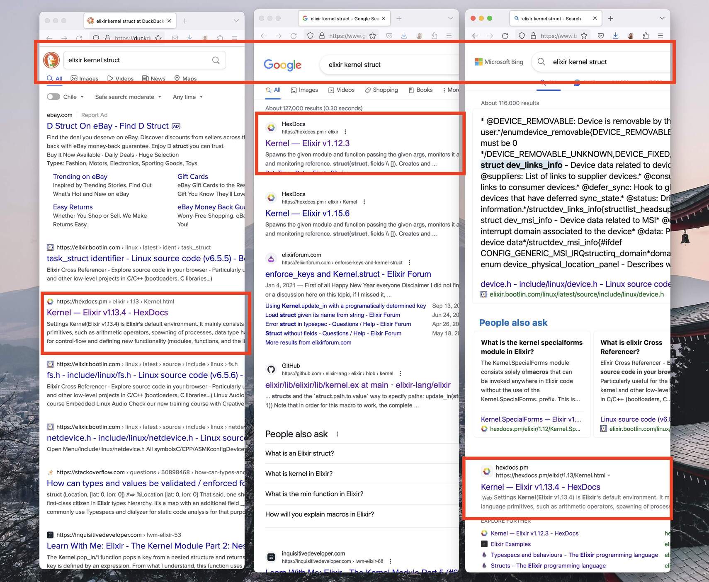Open 'Kernel.SpecialForms — Elixir v1...' card link
The image size is (709, 582).
tap(531, 420)
